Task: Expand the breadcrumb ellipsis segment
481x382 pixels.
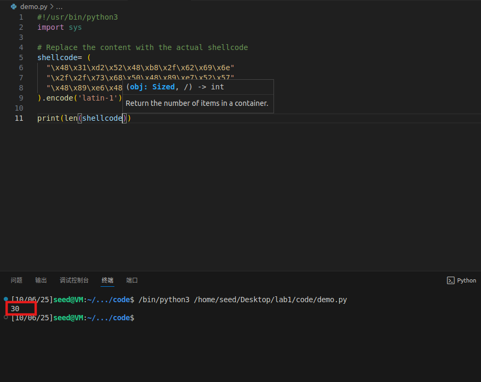Action: pos(59,6)
